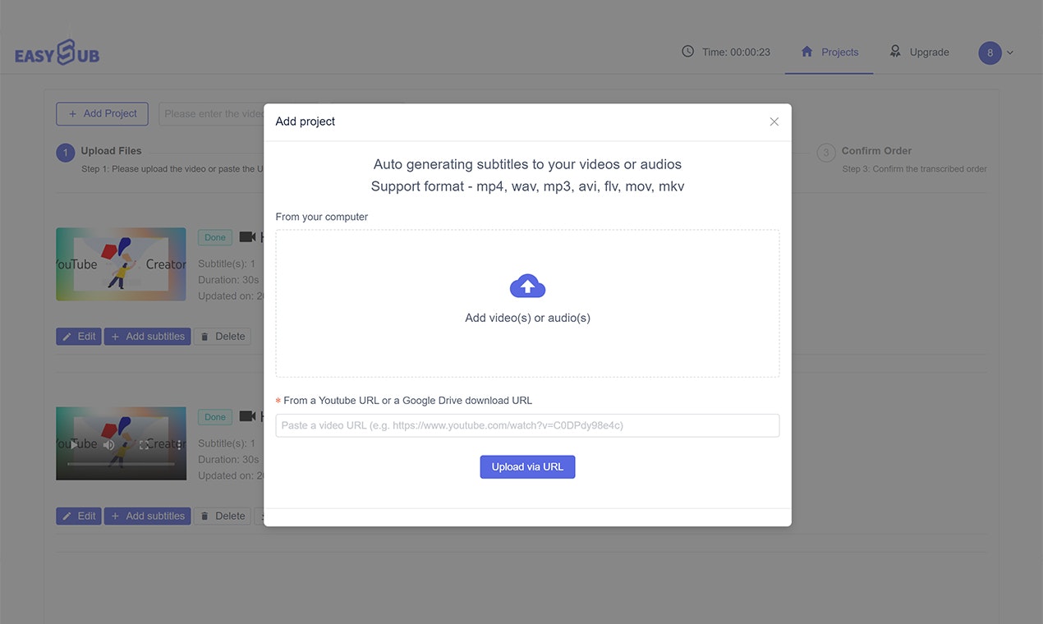The height and width of the screenshot is (624, 1043).
Task: Focus the video URL paste field
Action: point(527,425)
